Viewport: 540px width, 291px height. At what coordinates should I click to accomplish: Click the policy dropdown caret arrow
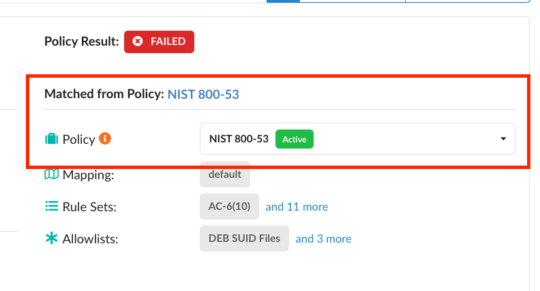pos(503,139)
